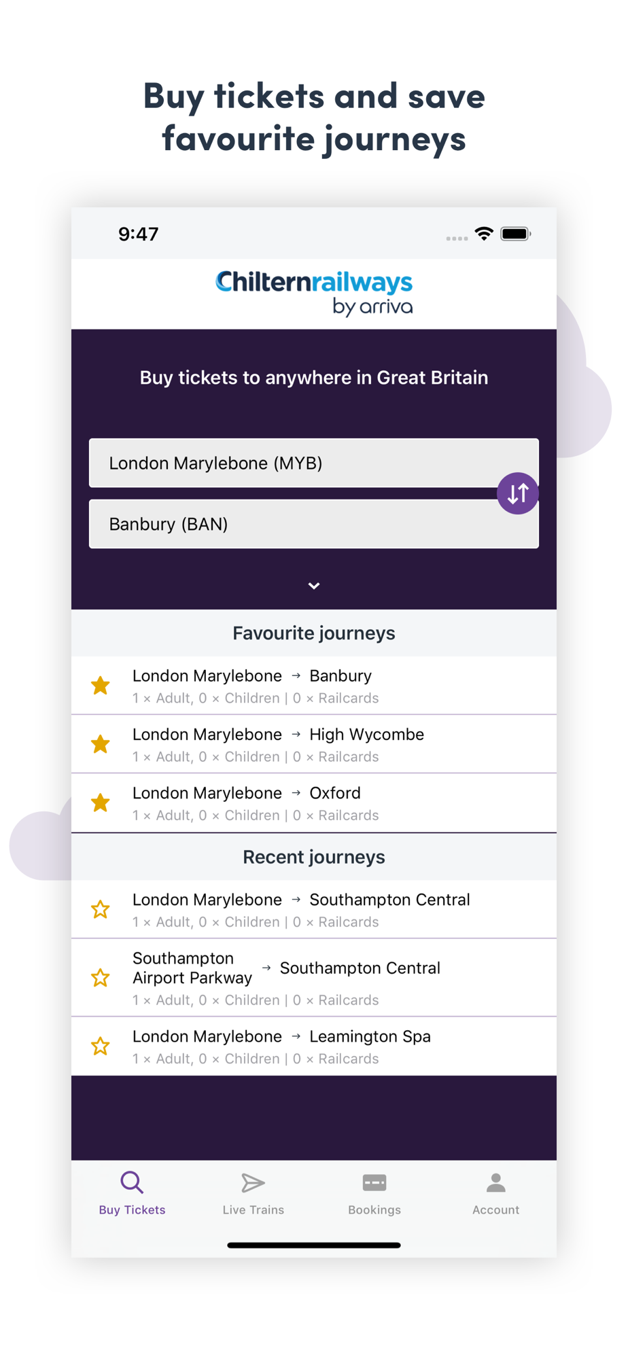Image resolution: width=628 pixels, height=1359 pixels.
Task: Open the Buy Tickets tab
Action: coord(132,1193)
